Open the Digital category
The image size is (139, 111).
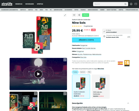point(121,10)
